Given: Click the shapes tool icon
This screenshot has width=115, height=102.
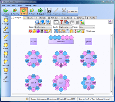Looking at the screenshot, I should 67,22.
